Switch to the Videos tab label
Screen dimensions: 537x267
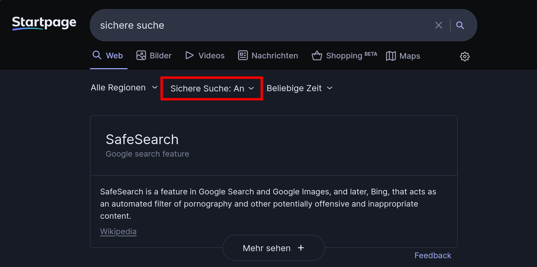coord(211,56)
